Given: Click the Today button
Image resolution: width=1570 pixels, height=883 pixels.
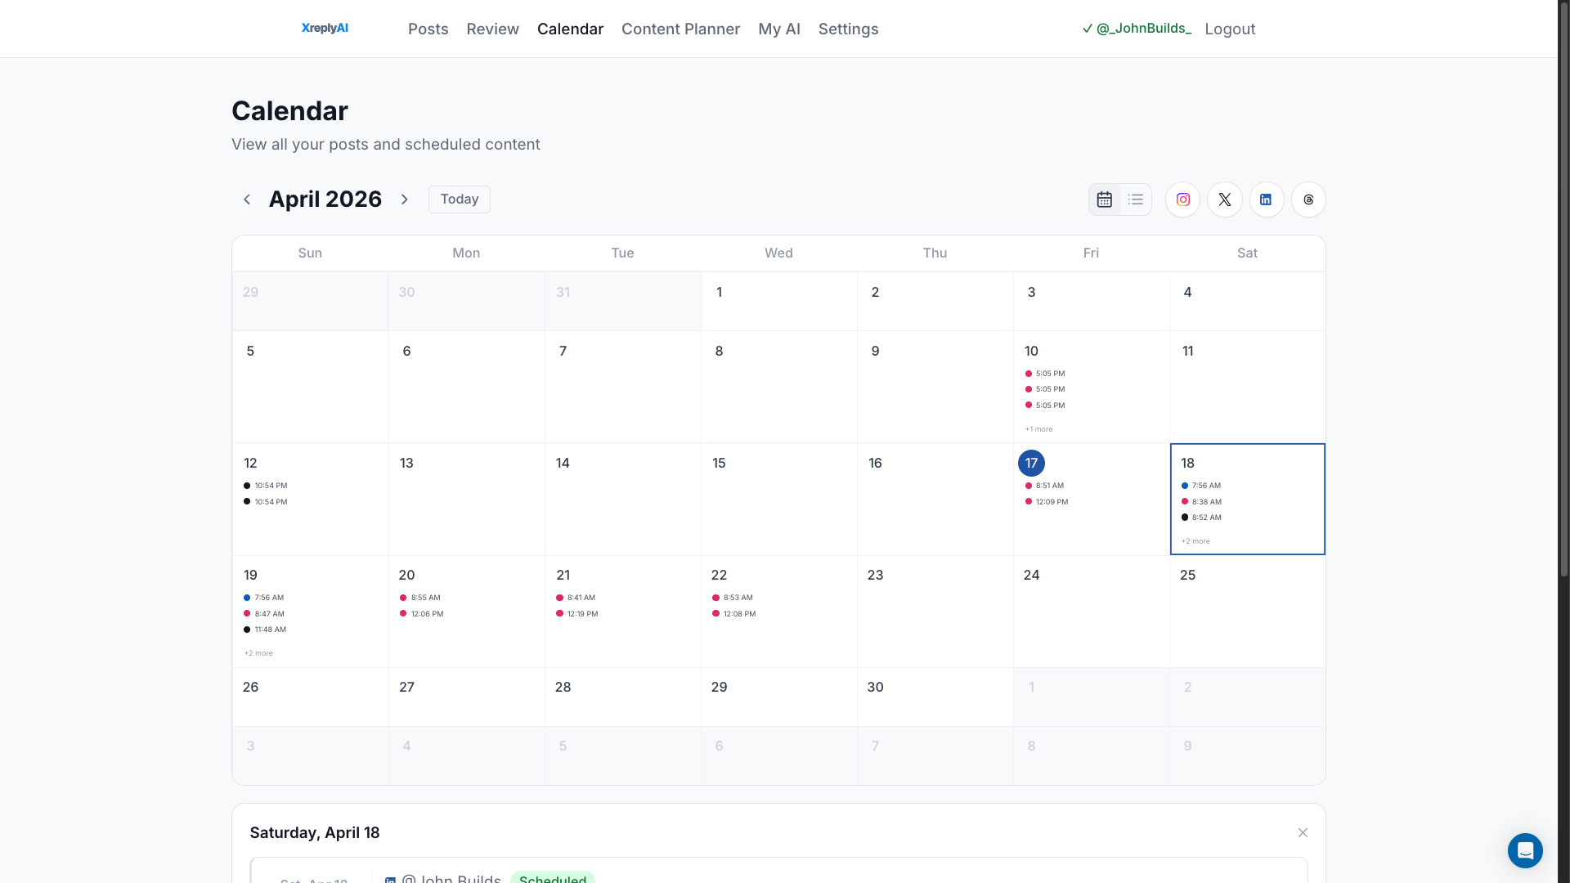Looking at the screenshot, I should pyautogui.click(x=459, y=199).
